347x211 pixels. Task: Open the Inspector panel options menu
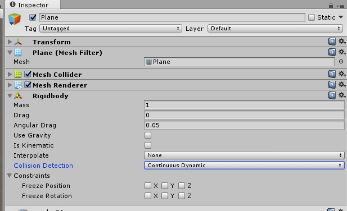click(x=340, y=6)
